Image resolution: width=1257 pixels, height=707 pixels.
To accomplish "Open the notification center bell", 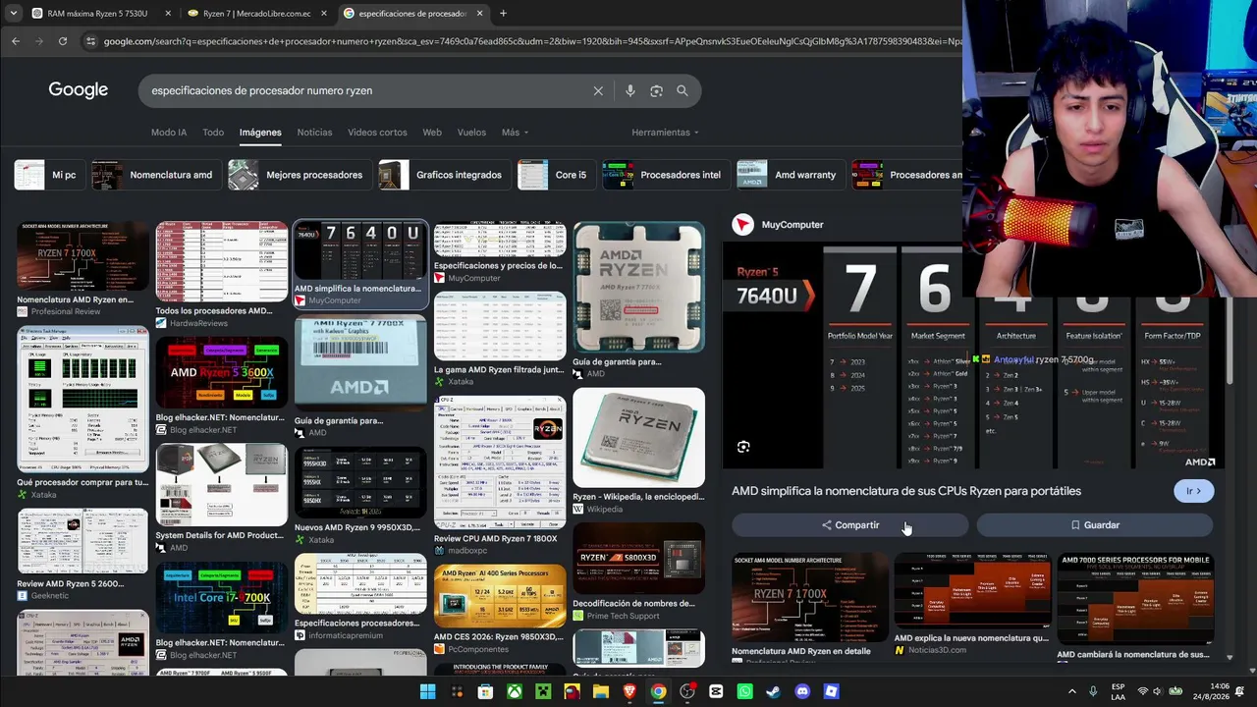I will (1240, 692).
